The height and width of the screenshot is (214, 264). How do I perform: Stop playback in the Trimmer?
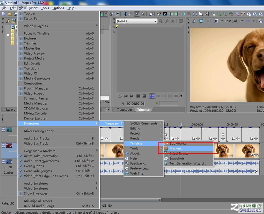[x=144, y=96]
